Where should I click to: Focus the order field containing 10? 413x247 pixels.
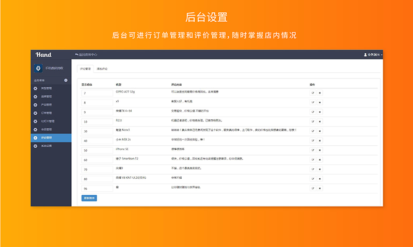tap(97, 122)
